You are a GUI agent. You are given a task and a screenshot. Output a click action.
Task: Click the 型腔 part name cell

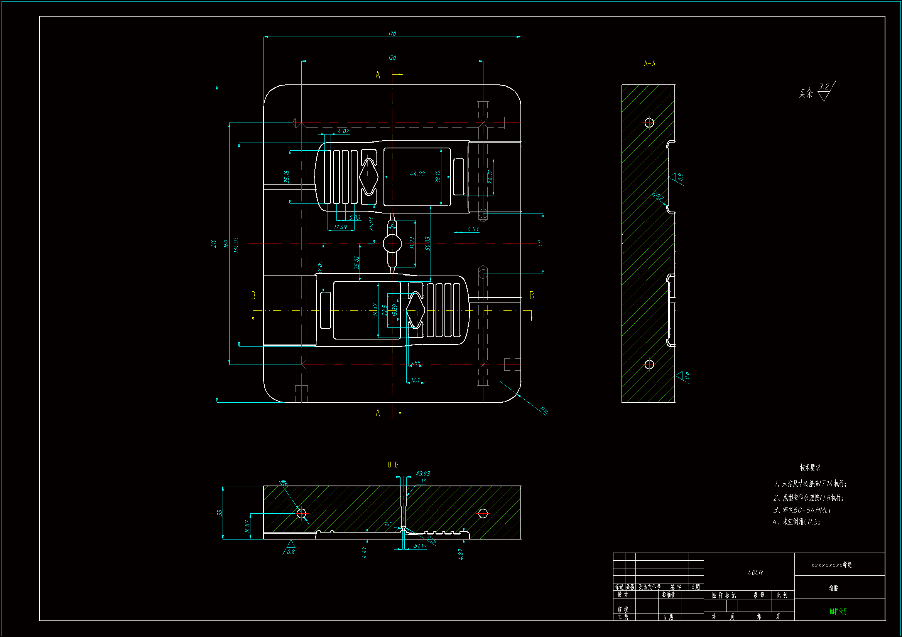click(833, 588)
